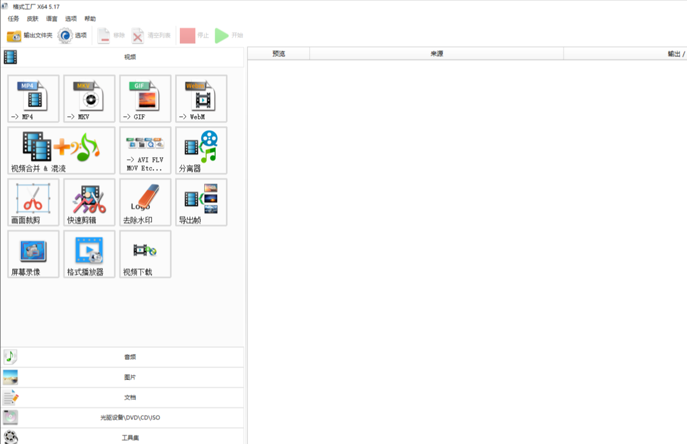Click the 输出文件夹 output folder button

tap(30, 36)
